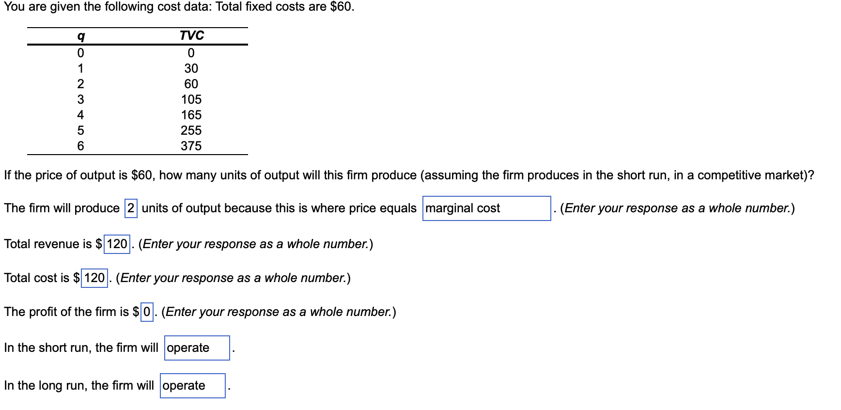
Task: Click the units of output input field
Action: pos(131,208)
